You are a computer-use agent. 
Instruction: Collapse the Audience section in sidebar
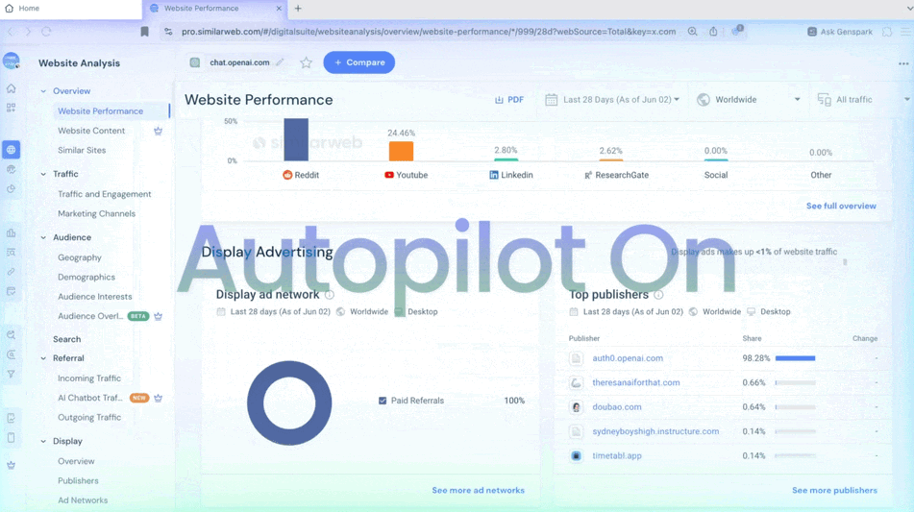pyautogui.click(x=43, y=237)
